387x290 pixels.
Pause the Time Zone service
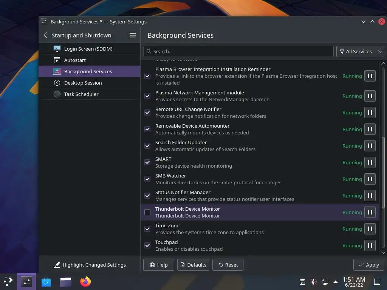click(x=370, y=229)
